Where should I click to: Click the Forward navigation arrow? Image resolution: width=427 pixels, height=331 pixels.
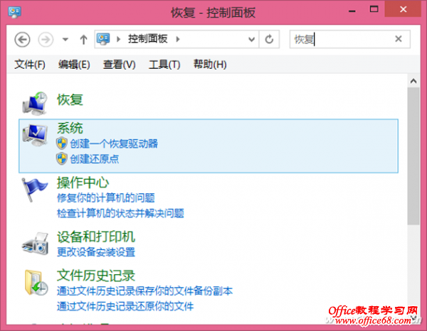[46, 40]
